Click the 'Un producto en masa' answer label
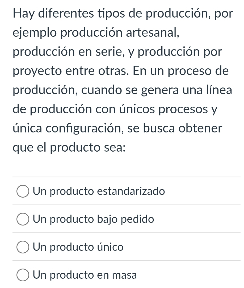Image resolution: width=244 pixels, height=288 pixels. [85, 275]
